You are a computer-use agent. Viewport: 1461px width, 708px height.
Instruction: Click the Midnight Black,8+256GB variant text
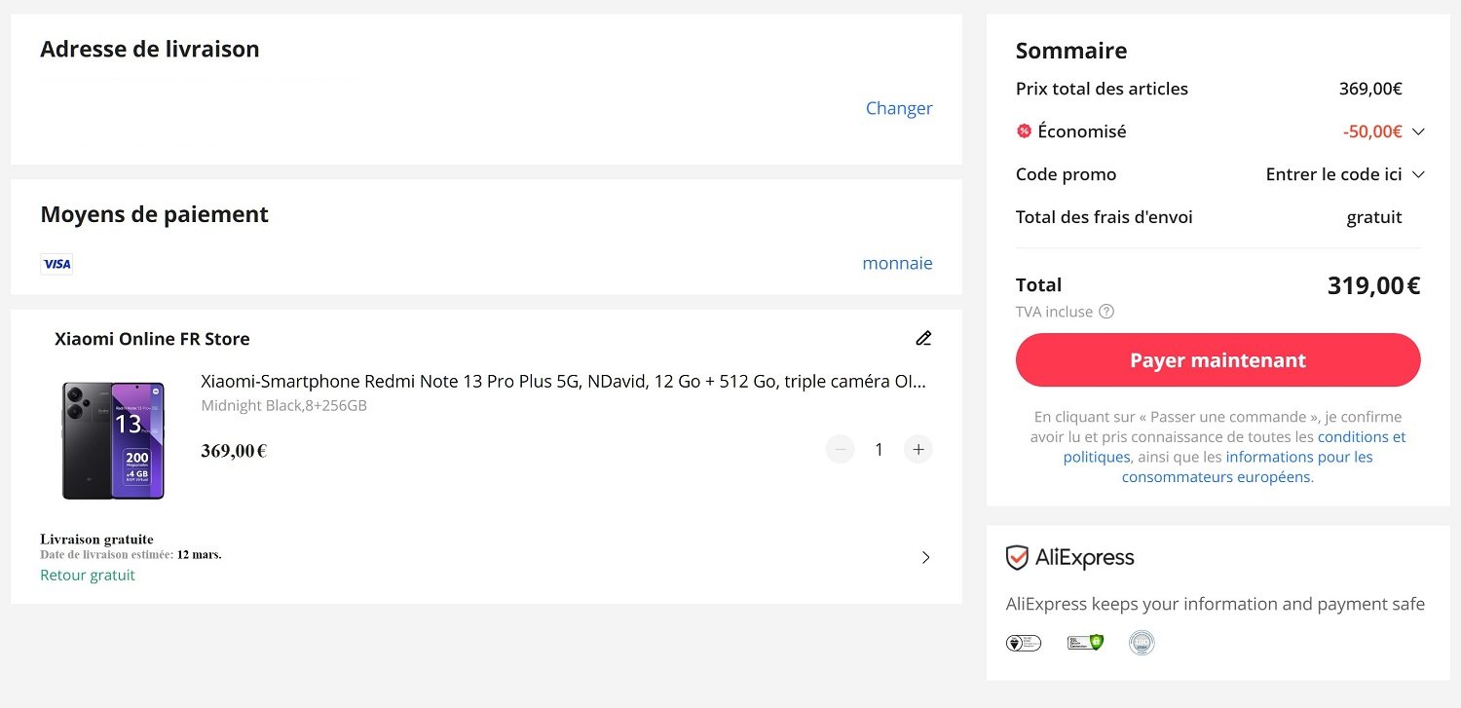[284, 405]
